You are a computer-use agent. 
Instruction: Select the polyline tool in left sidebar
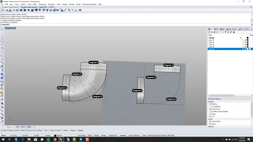pyautogui.click(x=2, y=37)
